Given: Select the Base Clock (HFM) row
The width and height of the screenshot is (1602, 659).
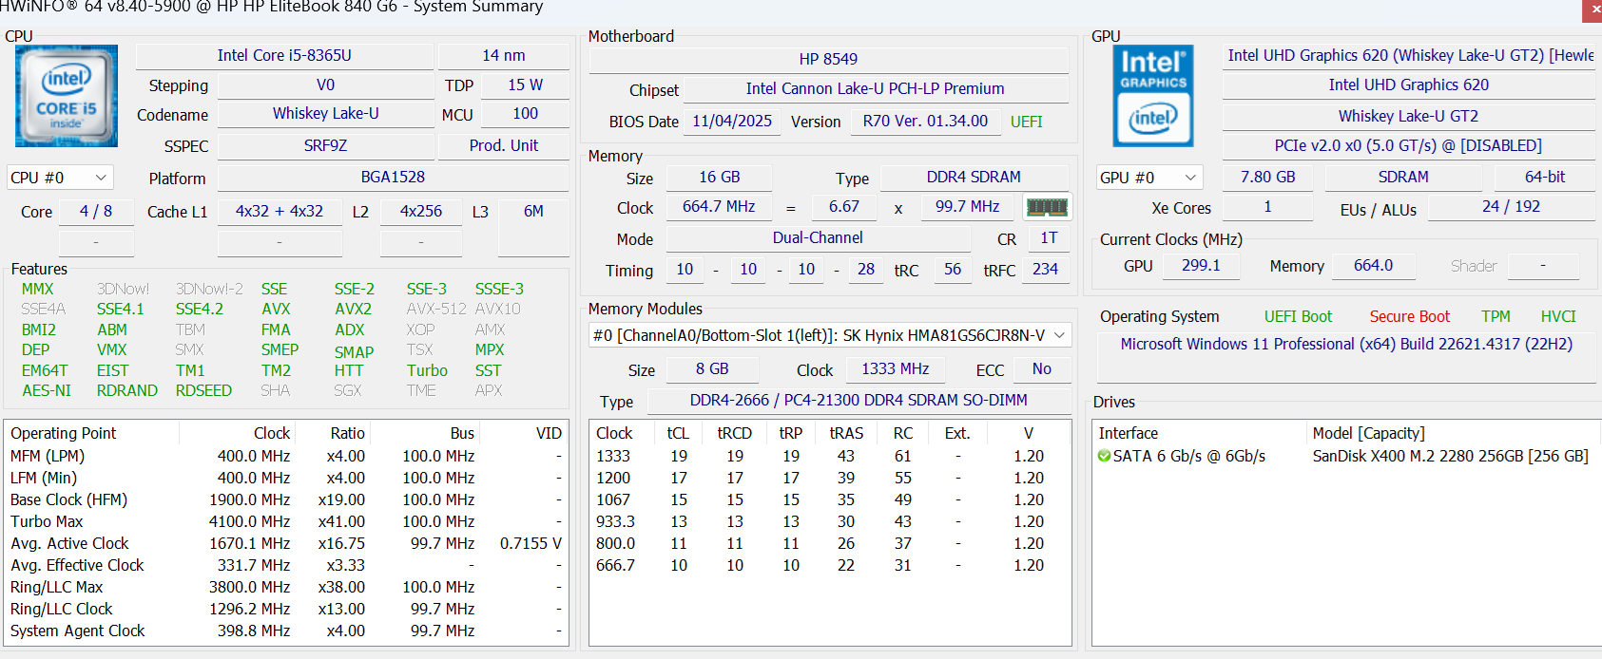Looking at the screenshot, I should pos(285,499).
